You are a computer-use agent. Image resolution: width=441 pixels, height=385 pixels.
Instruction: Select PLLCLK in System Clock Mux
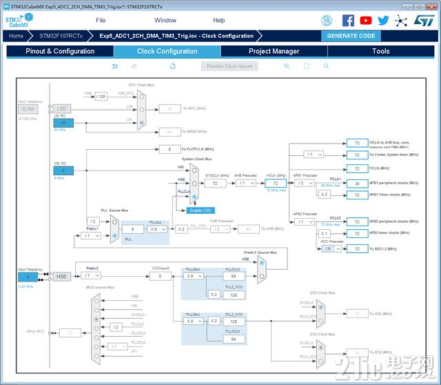click(x=194, y=197)
